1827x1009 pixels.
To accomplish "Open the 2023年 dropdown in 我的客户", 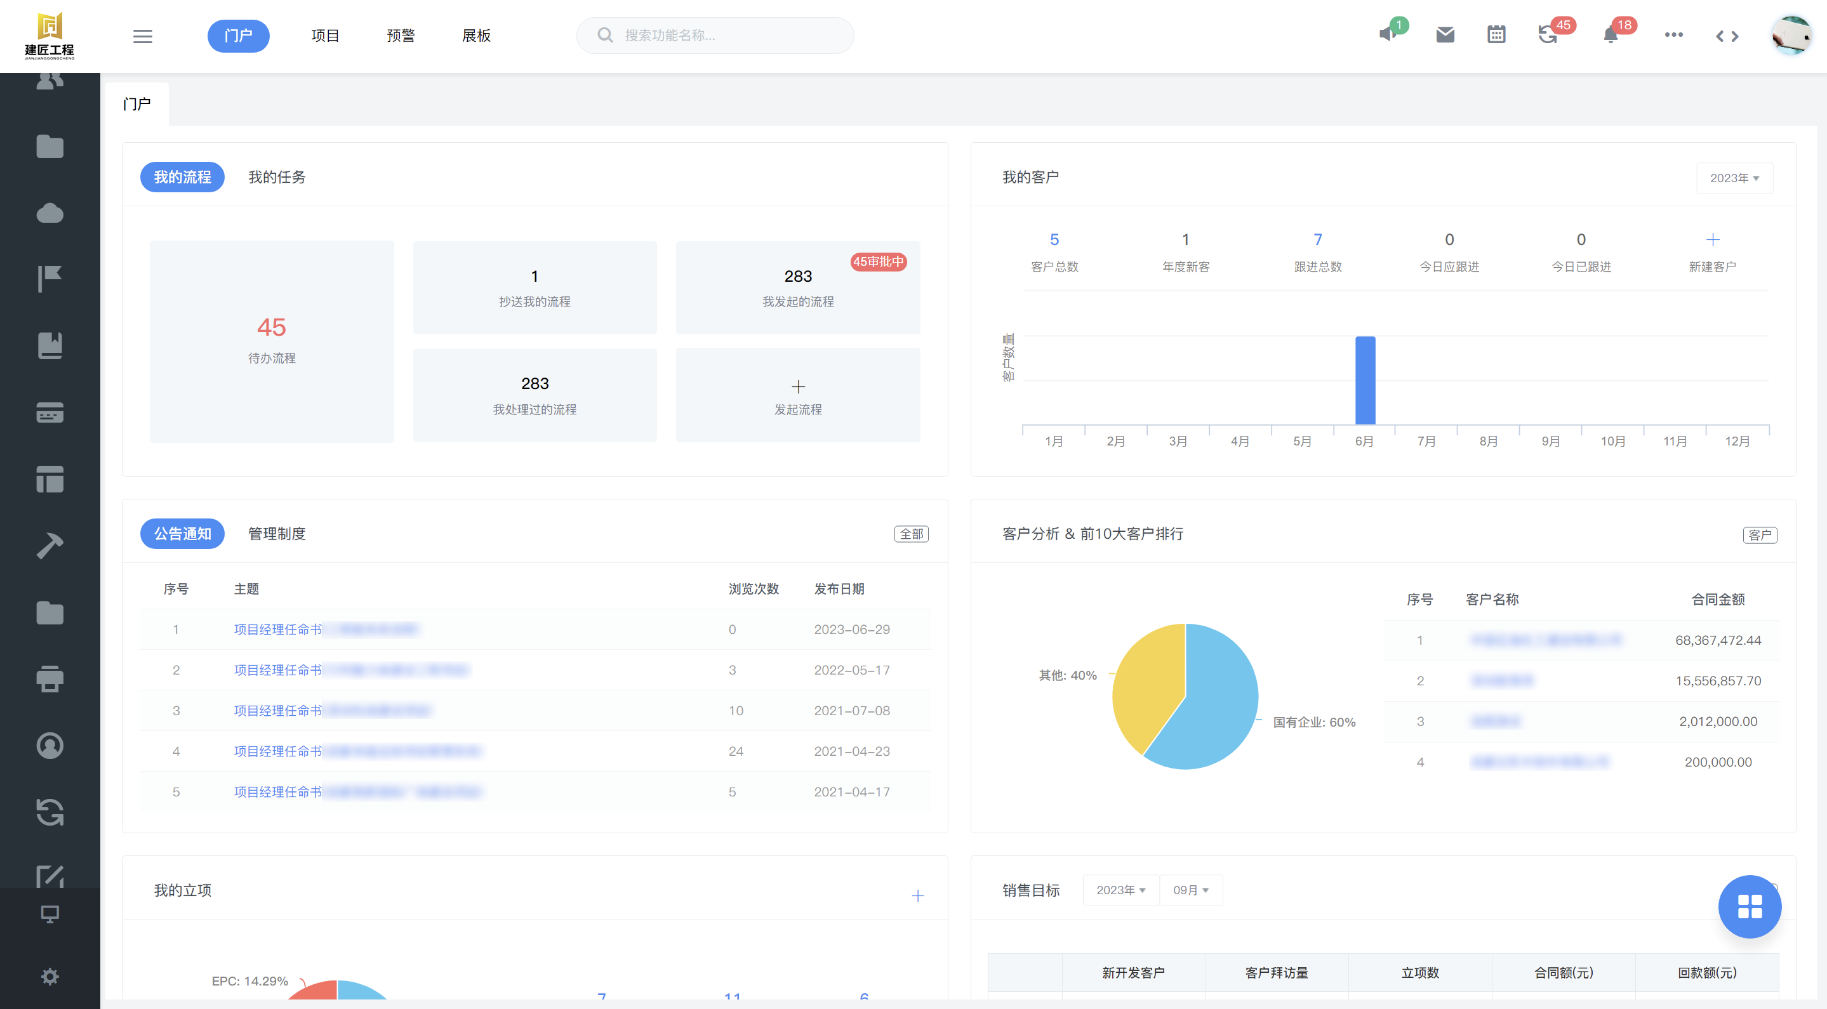I will coord(1734,178).
